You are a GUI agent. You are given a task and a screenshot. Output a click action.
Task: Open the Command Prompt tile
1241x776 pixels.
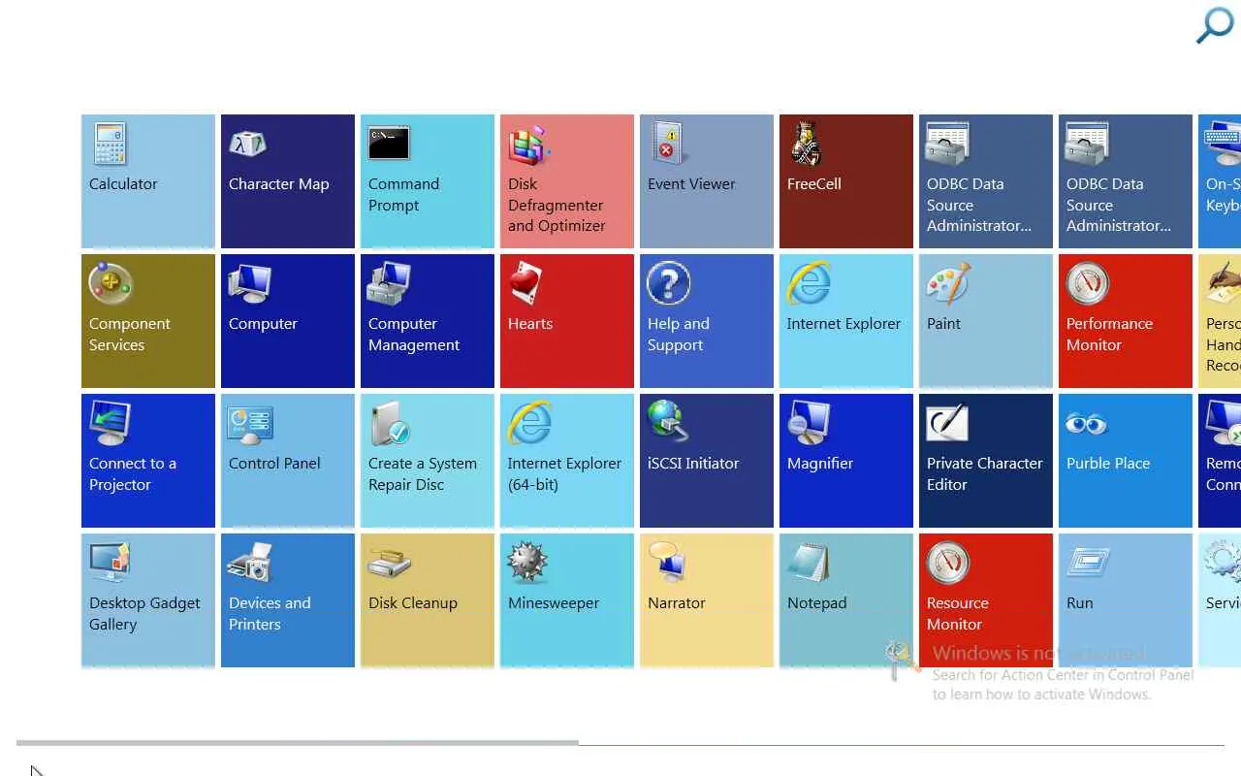coord(428,181)
